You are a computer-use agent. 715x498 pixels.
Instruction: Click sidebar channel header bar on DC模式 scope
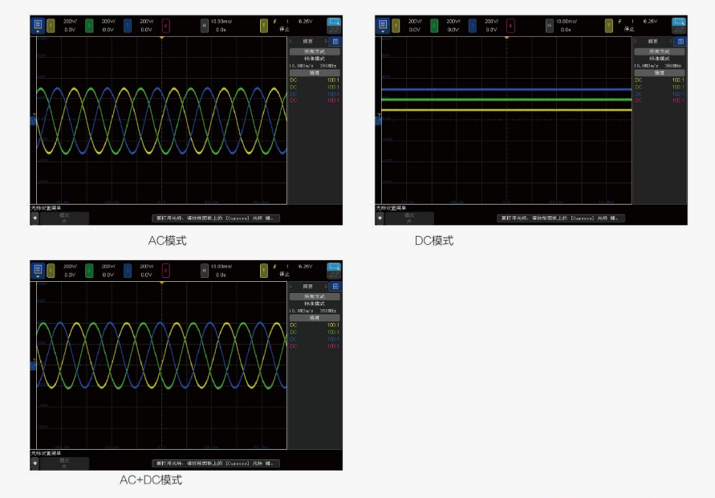pos(660,72)
